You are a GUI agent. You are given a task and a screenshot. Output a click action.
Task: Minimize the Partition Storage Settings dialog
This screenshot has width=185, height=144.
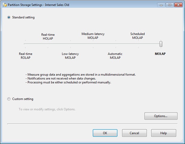tap(162, 5)
